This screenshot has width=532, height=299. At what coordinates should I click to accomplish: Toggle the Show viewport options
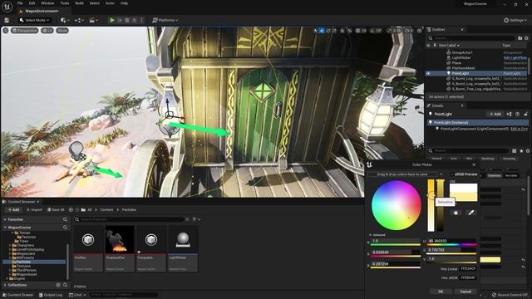[x=62, y=31]
